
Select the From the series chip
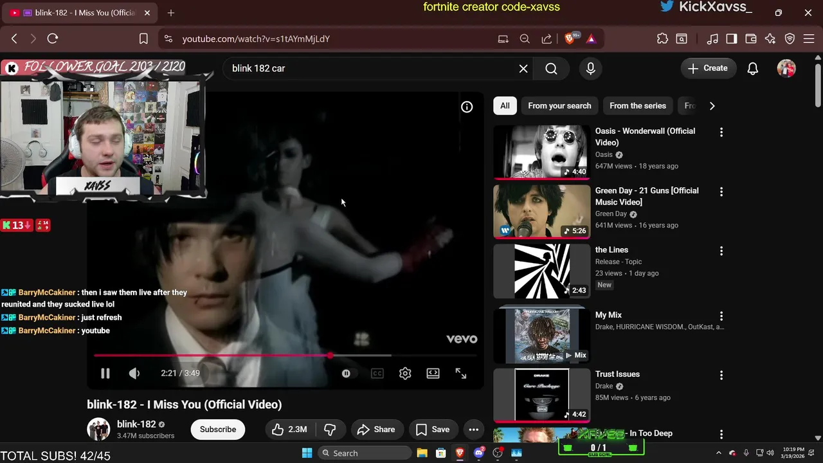(x=638, y=105)
